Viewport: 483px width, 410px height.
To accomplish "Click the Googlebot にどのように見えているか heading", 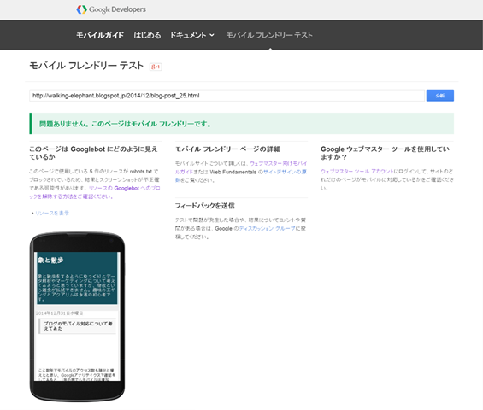I will point(93,153).
